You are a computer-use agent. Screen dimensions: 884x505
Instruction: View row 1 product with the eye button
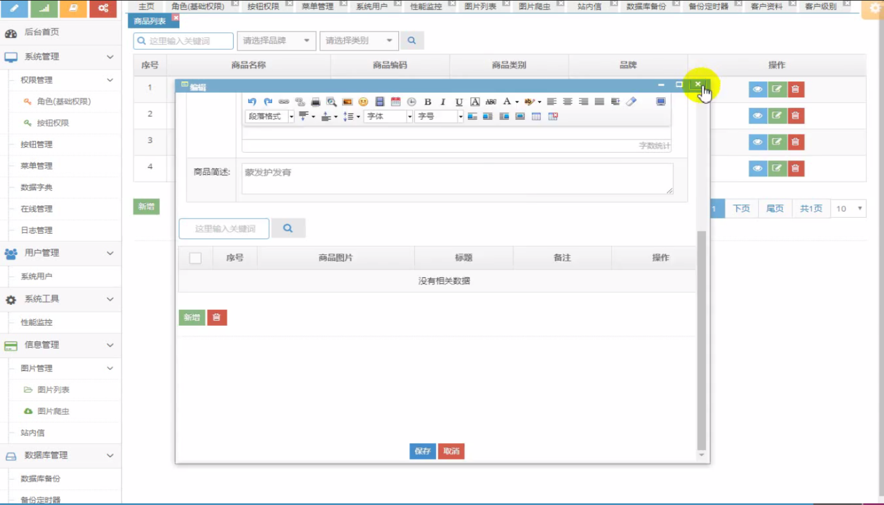(x=758, y=89)
